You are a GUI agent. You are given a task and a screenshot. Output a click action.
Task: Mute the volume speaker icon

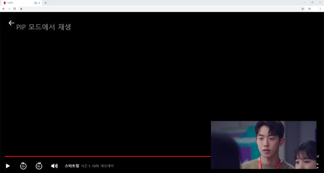[55, 166]
